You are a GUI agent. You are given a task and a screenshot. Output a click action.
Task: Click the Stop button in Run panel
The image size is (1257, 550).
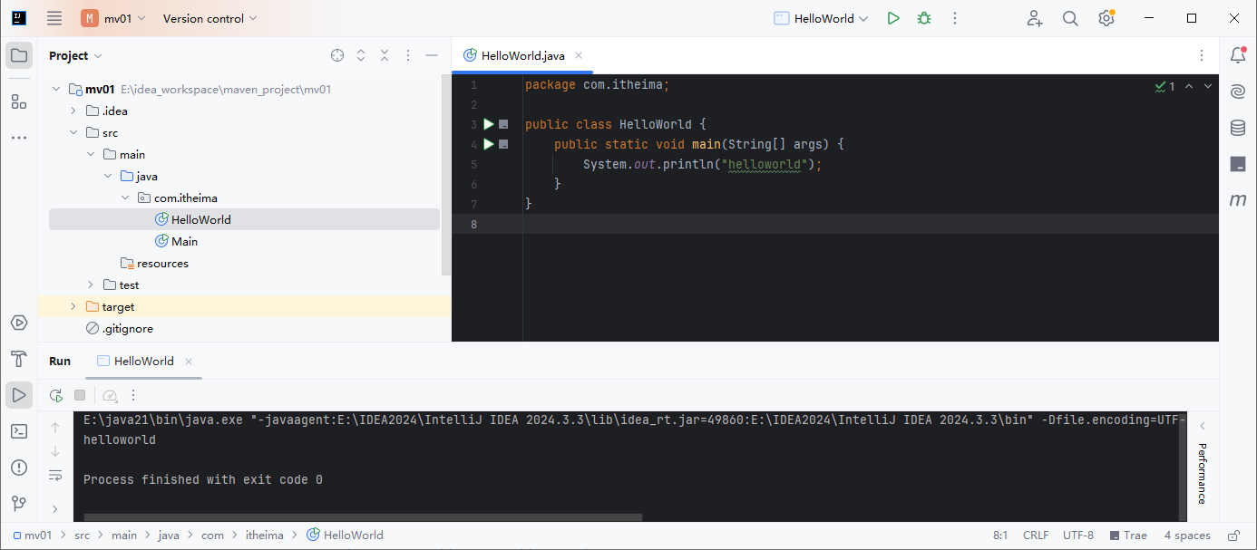click(x=80, y=395)
